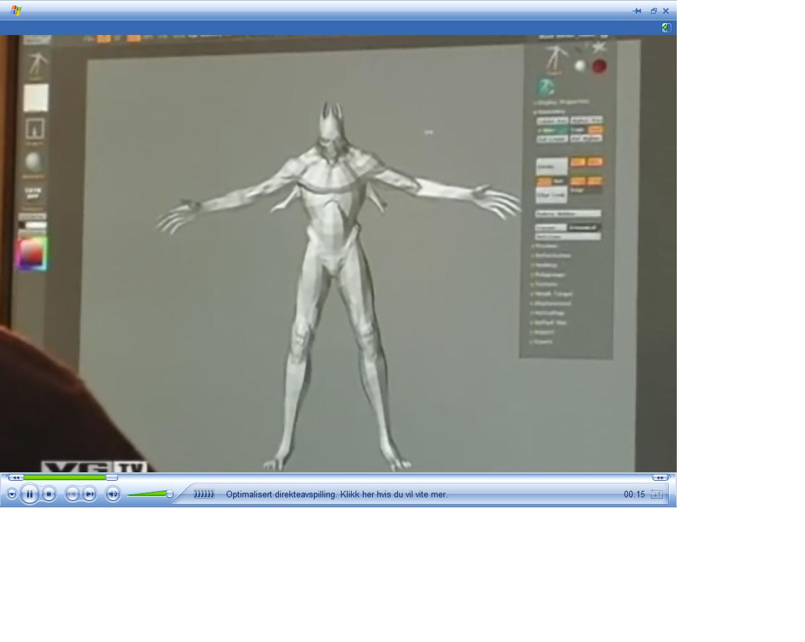Close the player window
The image size is (805, 642).
pyautogui.click(x=666, y=11)
